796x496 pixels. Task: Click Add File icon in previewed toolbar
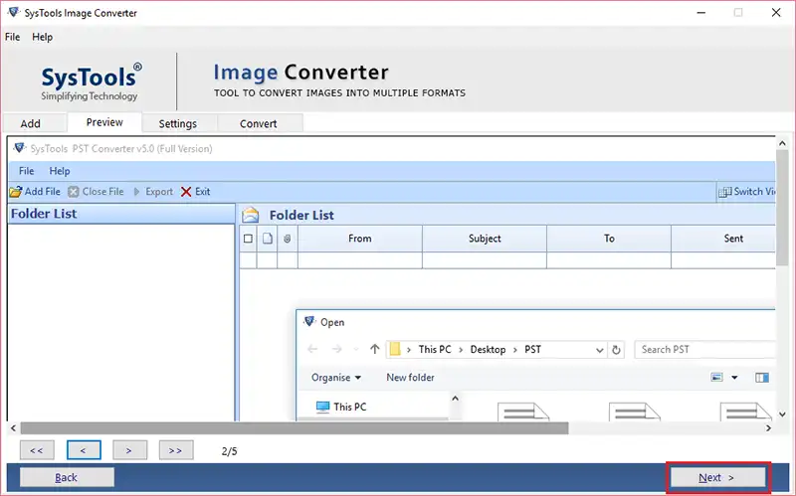pos(16,192)
